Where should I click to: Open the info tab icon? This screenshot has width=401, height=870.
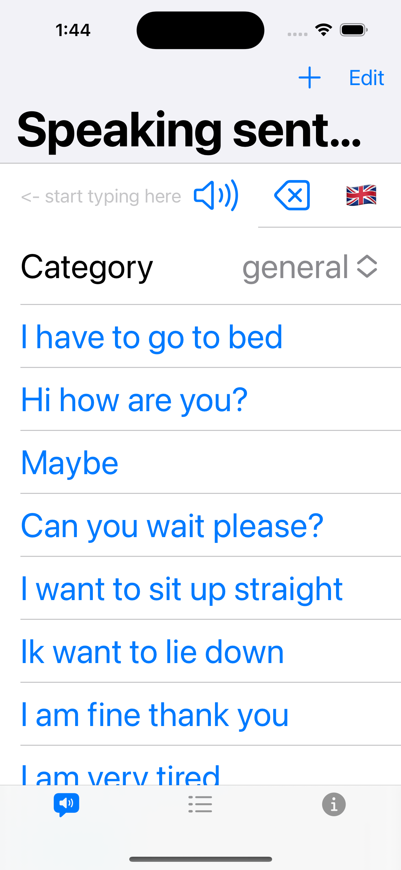click(x=334, y=804)
